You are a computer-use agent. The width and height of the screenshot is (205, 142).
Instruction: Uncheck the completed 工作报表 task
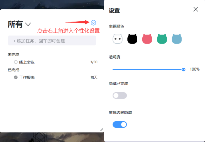click(16, 77)
